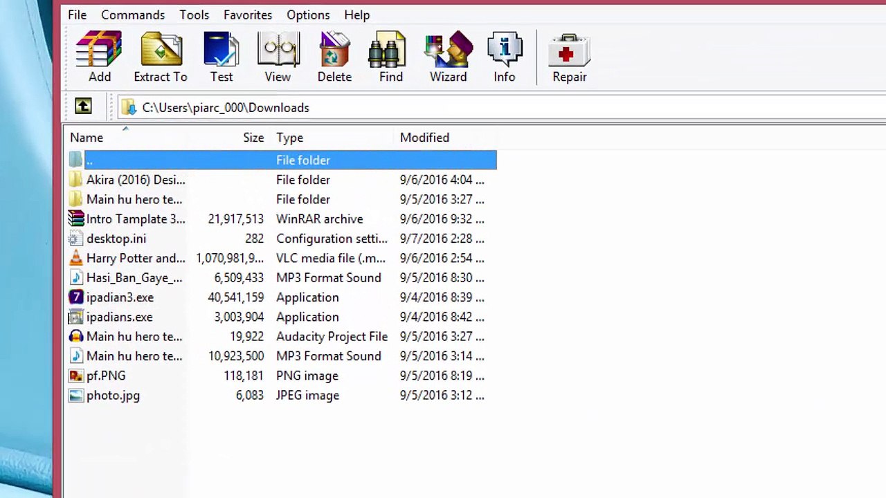Viewport: 886px width, 498px height.
Task: Select the 'ipadians.exe' file name
Action: [x=119, y=317]
